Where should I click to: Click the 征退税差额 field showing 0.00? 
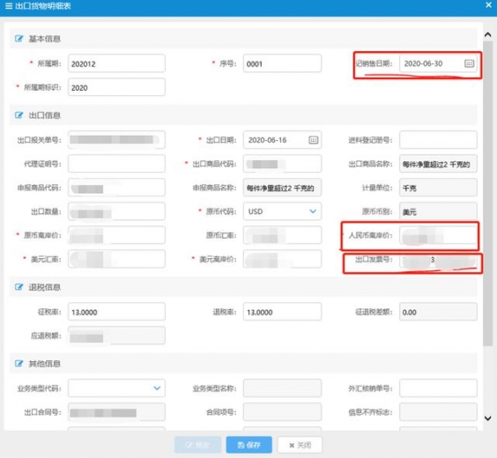438,312
